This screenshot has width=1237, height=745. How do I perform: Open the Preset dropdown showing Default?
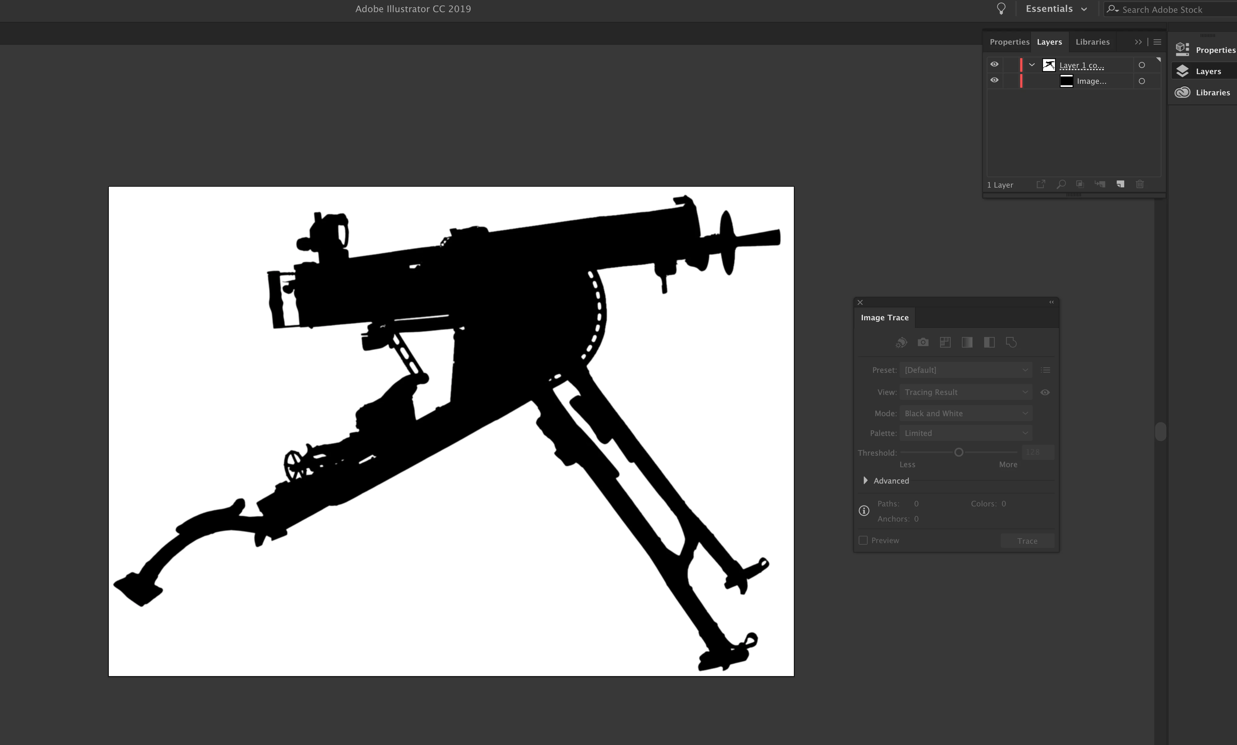[x=965, y=370]
